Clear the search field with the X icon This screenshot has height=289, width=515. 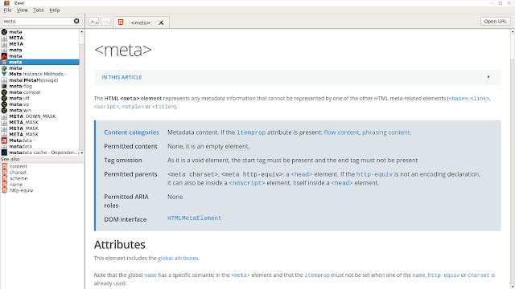tap(76, 21)
